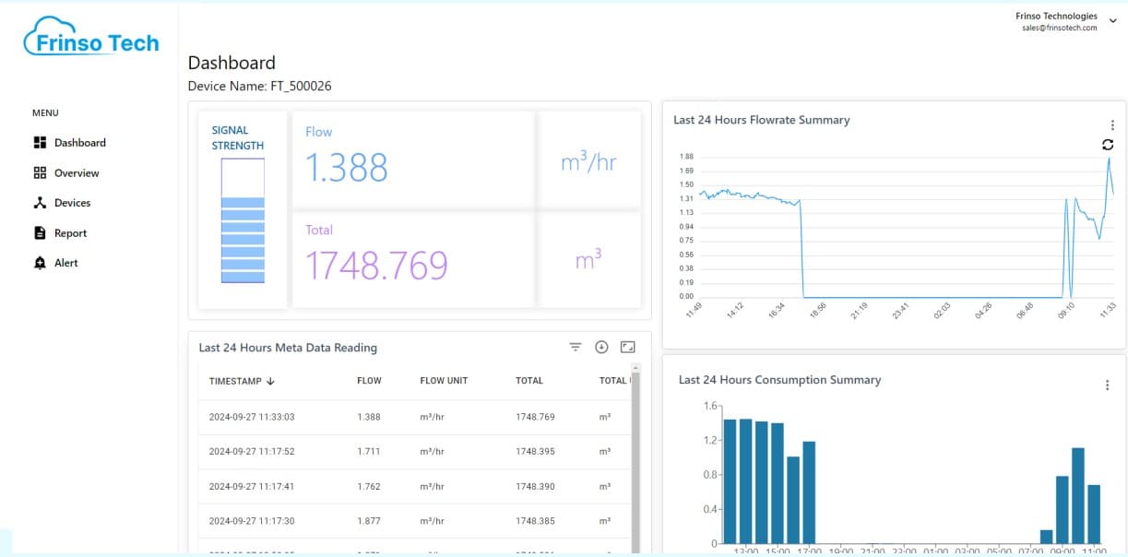Sort by the FLOW column header
The height and width of the screenshot is (557, 1128).
click(369, 381)
